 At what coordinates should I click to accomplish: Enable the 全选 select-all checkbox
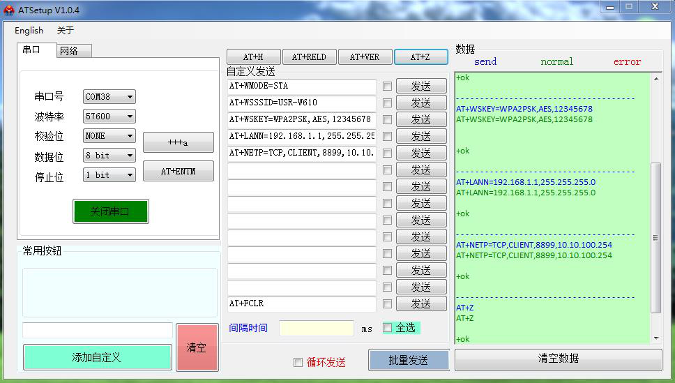pos(388,328)
